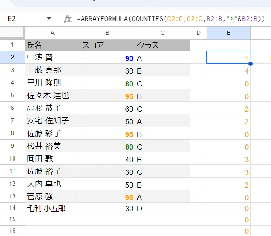Click cell E12 showing 2
This screenshot has height=236, width=271.
click(x=229, y=184)
